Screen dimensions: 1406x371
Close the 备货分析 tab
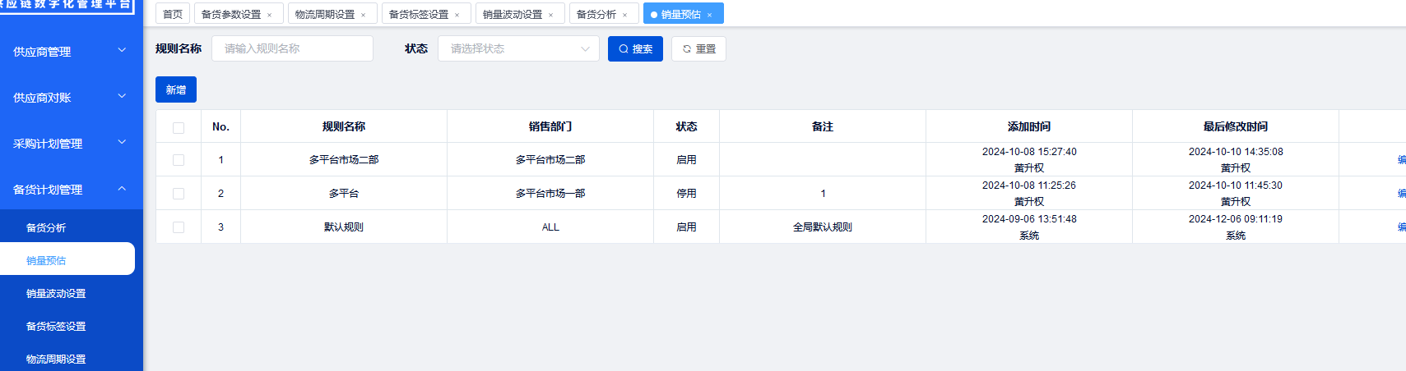(624, 15)
